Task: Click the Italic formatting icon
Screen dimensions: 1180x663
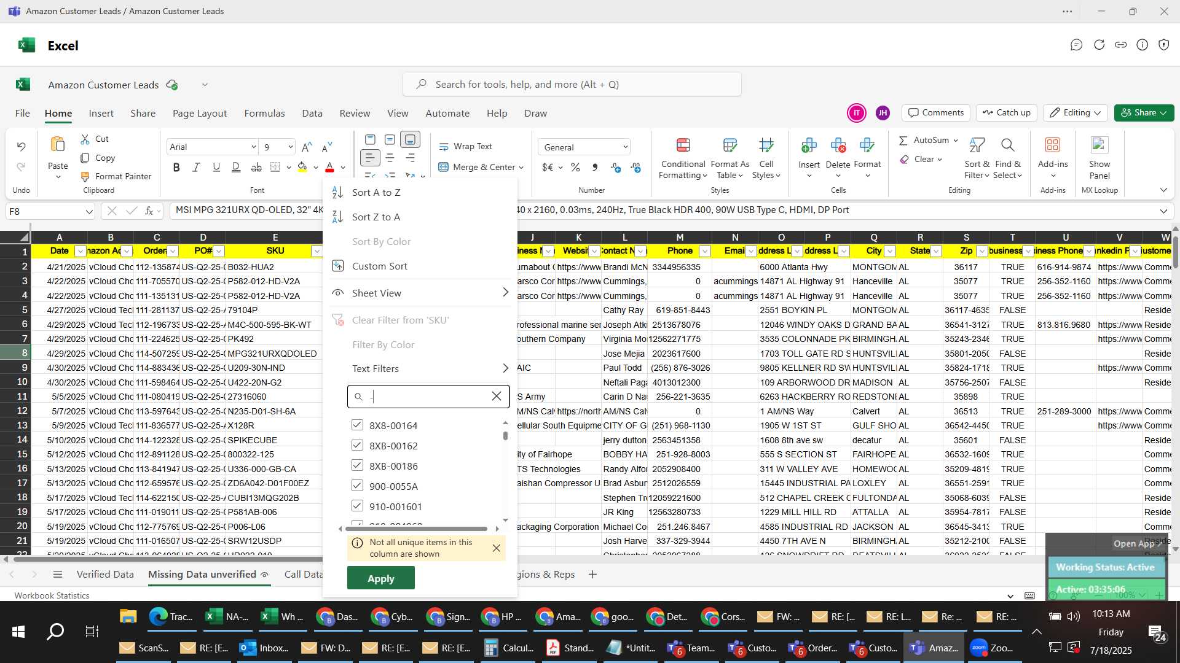Action: [196, 167]
